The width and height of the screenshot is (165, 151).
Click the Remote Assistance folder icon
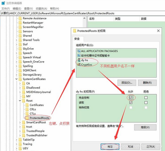click(x=20, y=18)
